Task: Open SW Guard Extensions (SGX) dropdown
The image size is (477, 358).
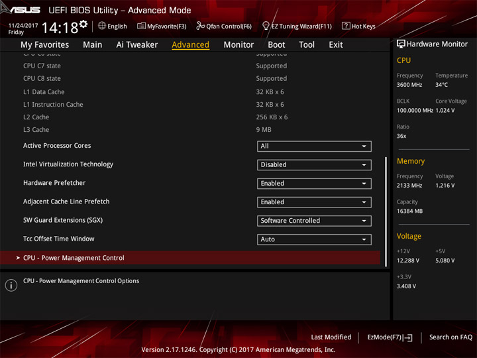Action: (314, 221)
